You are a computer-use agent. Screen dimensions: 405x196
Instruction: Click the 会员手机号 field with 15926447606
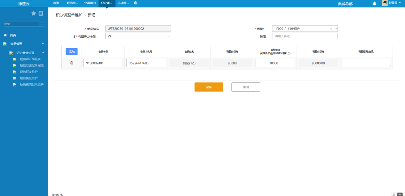tap(146, 63)
